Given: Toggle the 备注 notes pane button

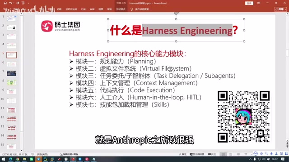Looking at the screenshot, I should click(x=182, y=154).
